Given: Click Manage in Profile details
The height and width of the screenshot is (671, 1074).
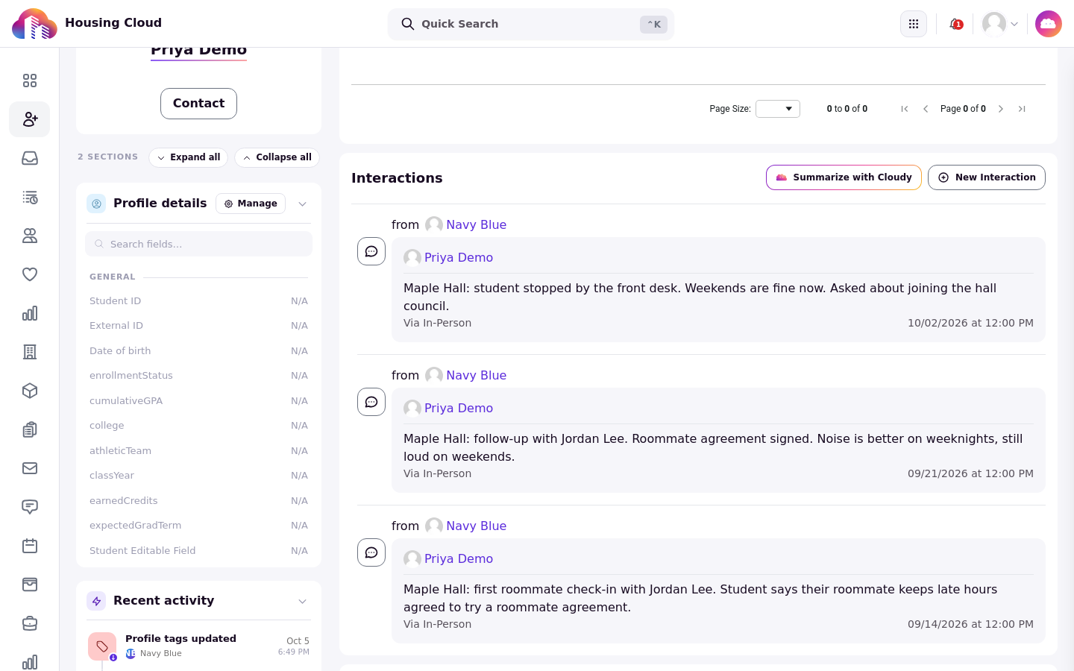Looking at the screenshot, I should click(251, 204).
